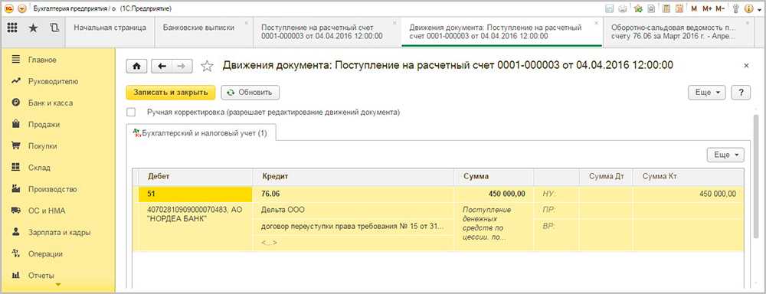The height and width of the screenshot is (294, 766).
Task: Sort by the Дебет column header
Action: (x=195, y=177)
